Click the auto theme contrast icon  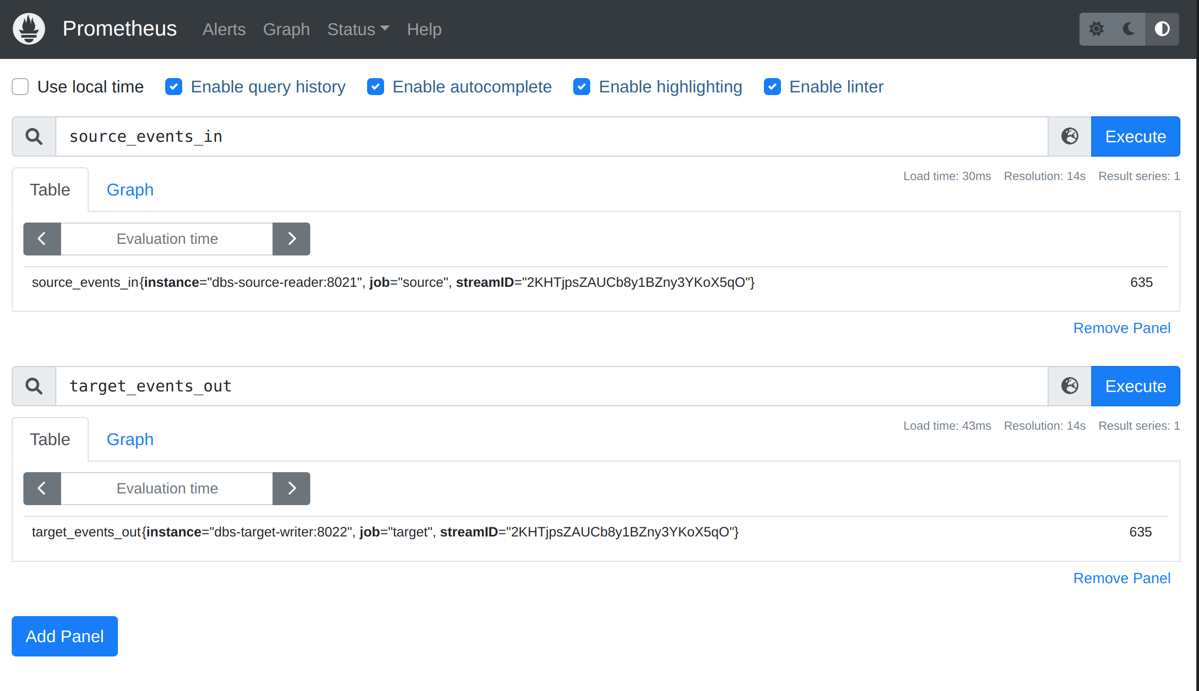[x=1162, y=29]
